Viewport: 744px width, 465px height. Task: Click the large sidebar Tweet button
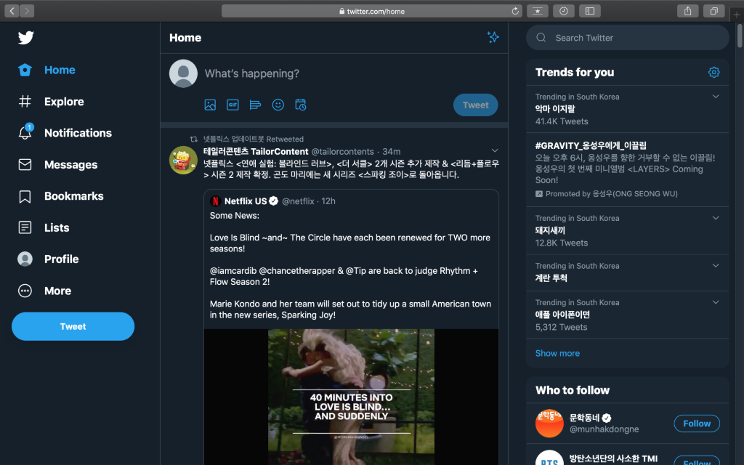pyautogui.click(x=73, y=326)
